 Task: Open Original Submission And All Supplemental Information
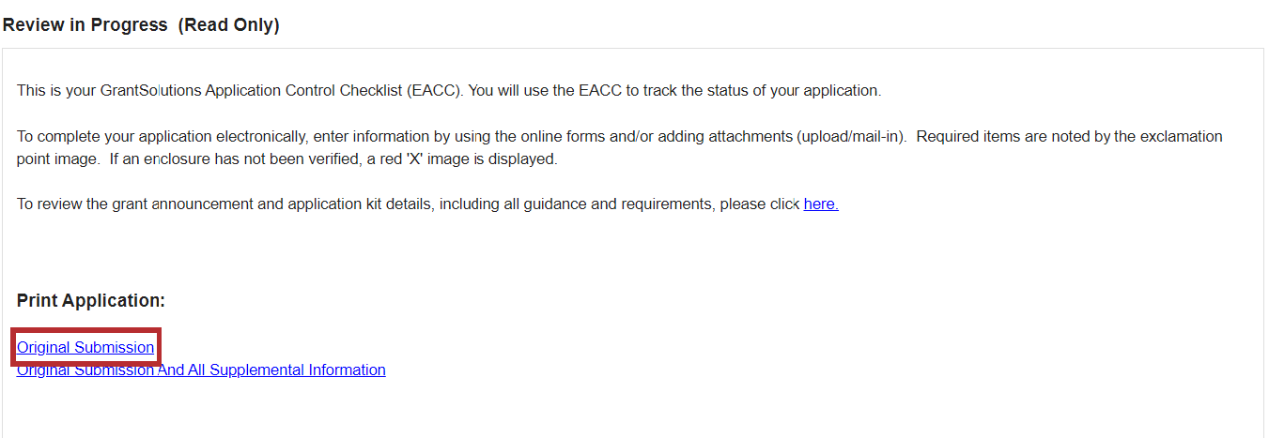(x=201, y=370)
